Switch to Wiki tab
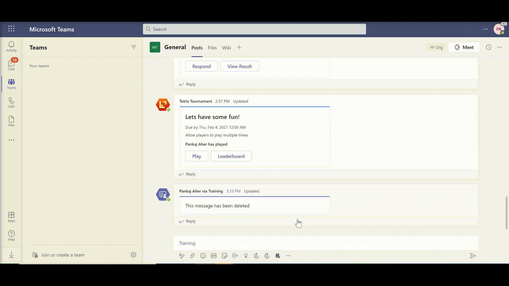Image resolution: width=509 pixels, height=286 pixels. point(227,47)
